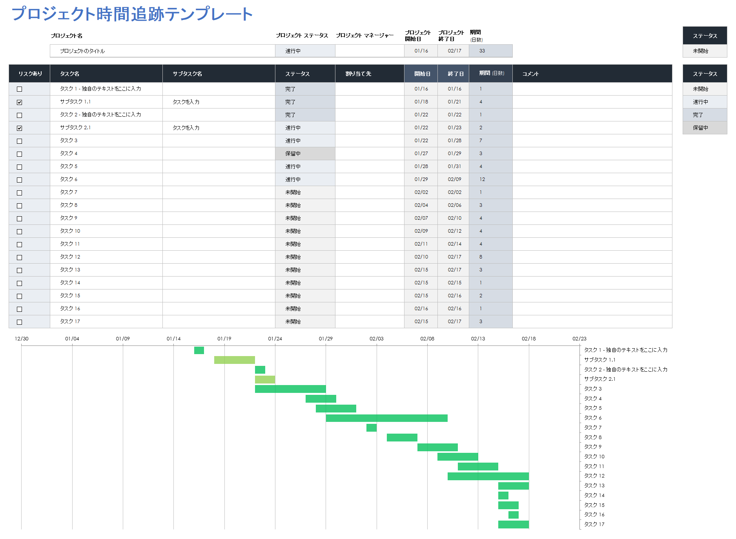Image resolution: width=736 pixels, height=539 pixels.
Task: Select the 進行中 entry in status legend
Action: 705,102
